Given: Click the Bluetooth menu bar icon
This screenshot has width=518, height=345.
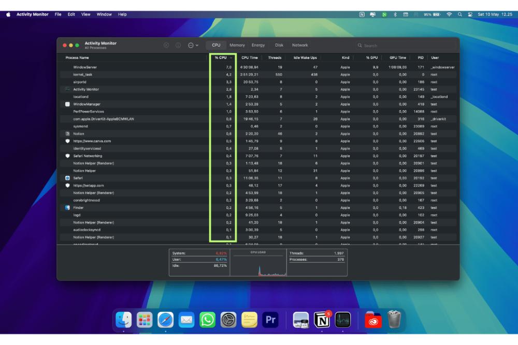Looking at the screenshot, I should pos(395,14).
